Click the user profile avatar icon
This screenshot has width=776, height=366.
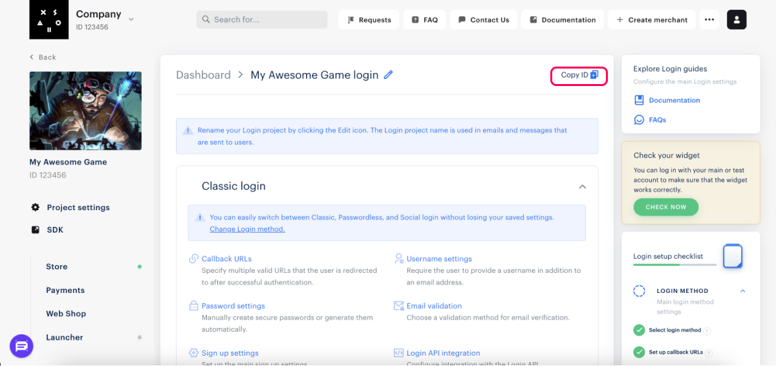(737, 19)
